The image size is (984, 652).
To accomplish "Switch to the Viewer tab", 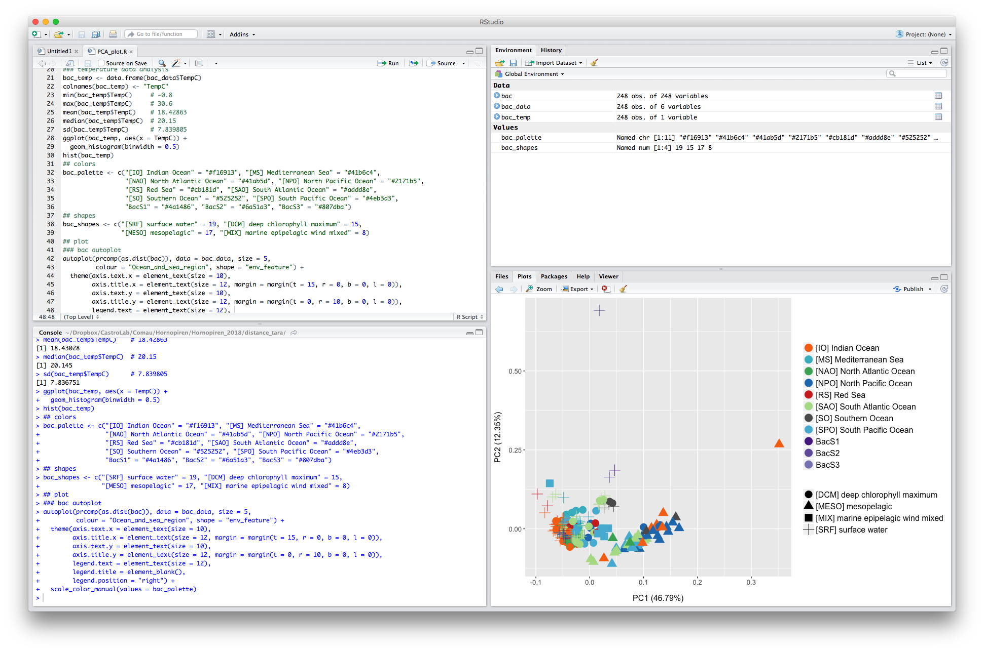I will tap(608, 276).
